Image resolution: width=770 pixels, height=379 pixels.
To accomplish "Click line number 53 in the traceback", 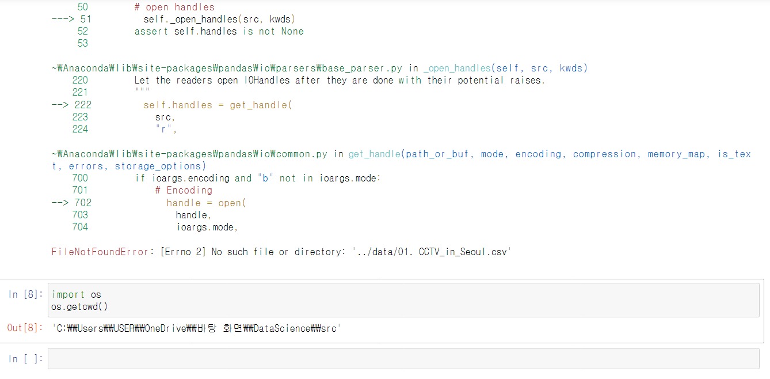I will [x=82, y=43].
